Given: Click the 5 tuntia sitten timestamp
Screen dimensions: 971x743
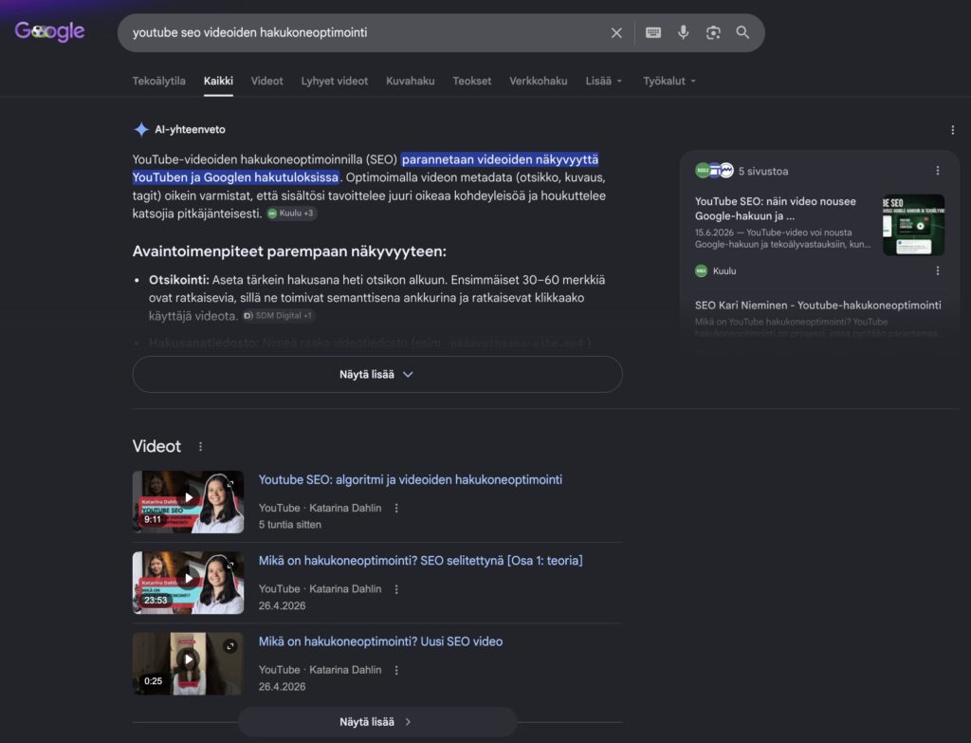Looking at the screenshot, I should [290, 524].
